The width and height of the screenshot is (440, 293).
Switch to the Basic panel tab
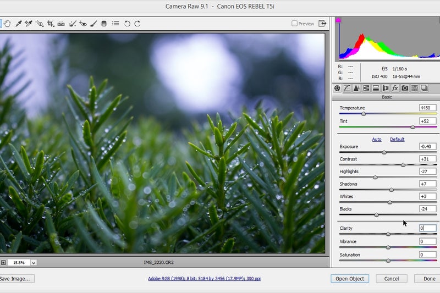337,88
